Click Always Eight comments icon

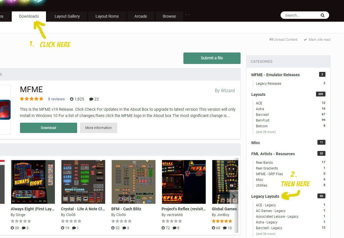point(23,228)
